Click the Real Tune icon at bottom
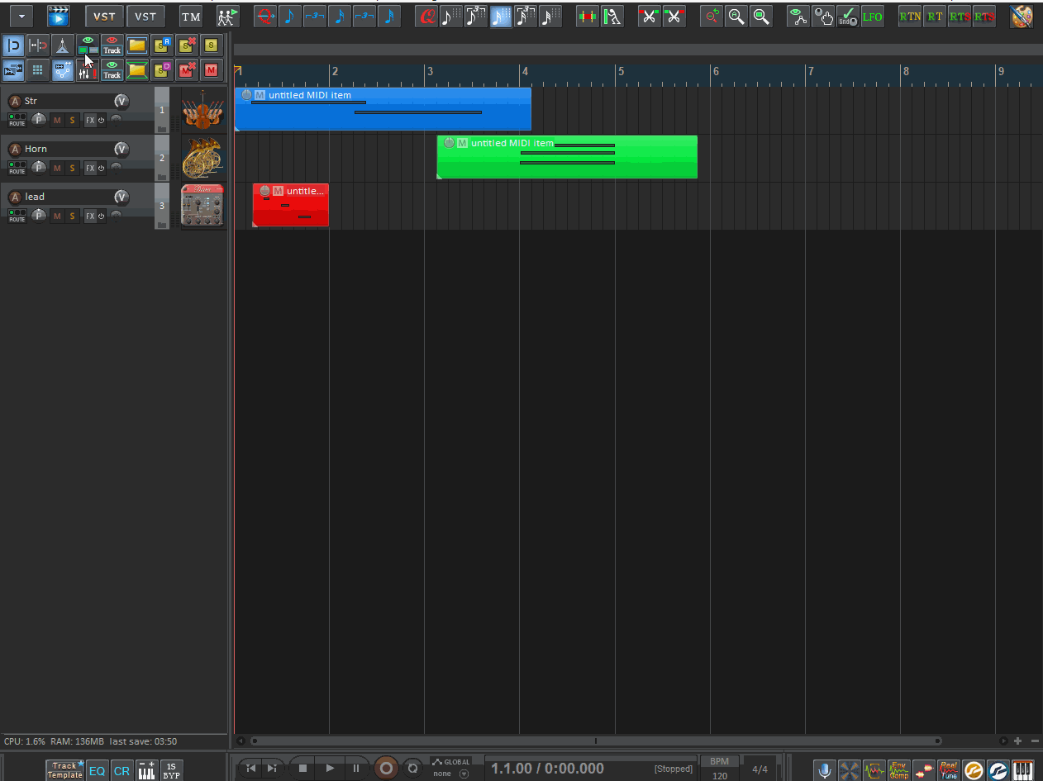Viewport: 1043px width, 781px height. [949, 770]
